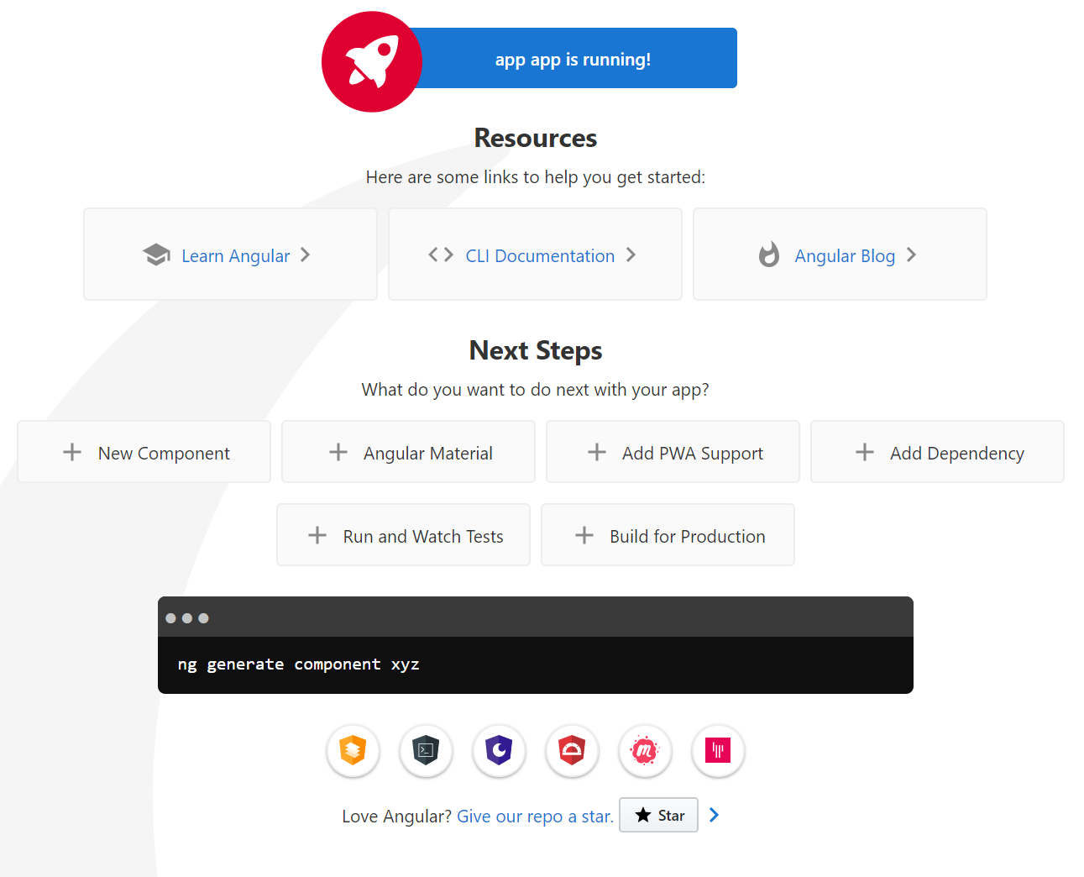
Task: Click the red rocket logo icon
Action: [372, 61]
